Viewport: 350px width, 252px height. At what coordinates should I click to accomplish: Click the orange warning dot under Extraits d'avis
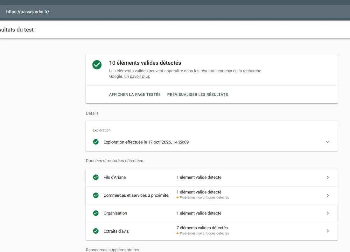pos(178,234)
